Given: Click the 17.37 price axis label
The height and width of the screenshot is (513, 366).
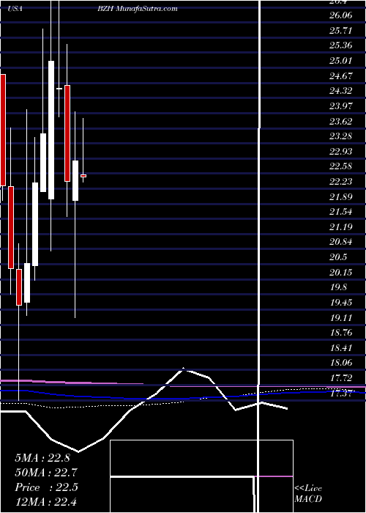Looking at the screenshot, I should pyautogui.click(x=341, y=394).
